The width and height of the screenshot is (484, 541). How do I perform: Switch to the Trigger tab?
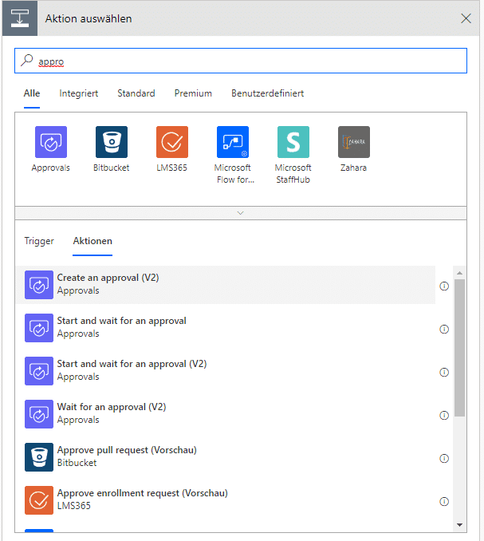point(39,241)
